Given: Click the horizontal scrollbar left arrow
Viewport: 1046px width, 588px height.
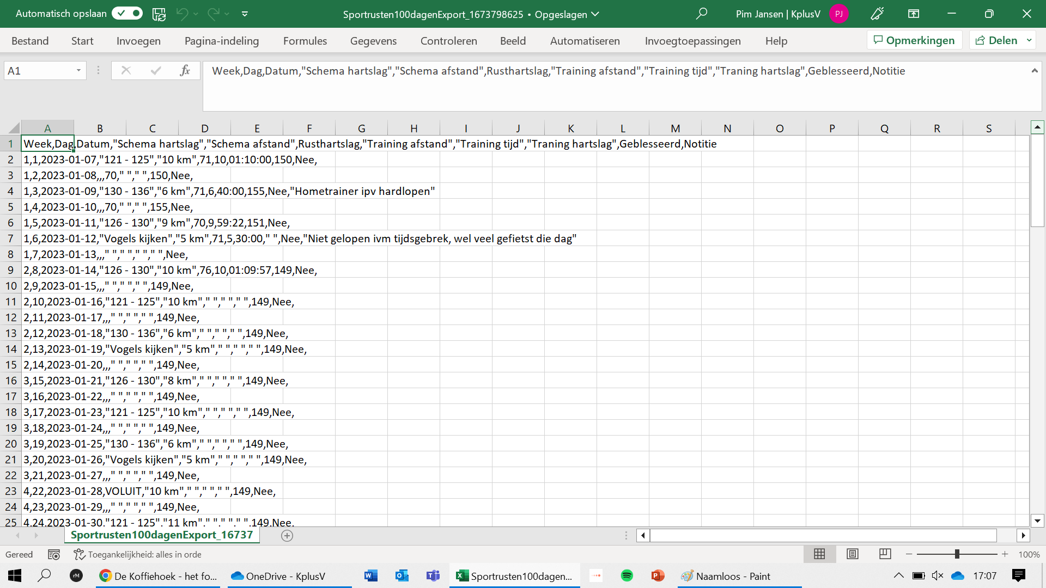Looking at the screenshot, I should click(643, 536).
